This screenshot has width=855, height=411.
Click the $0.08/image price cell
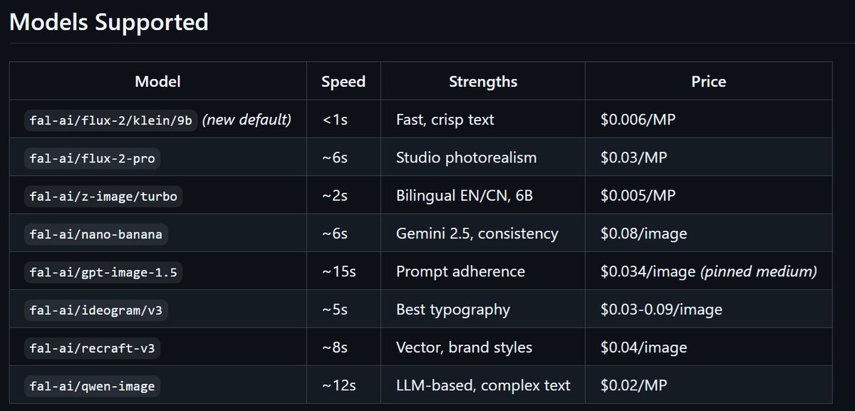pyautogui.click(x=643, y=234)
